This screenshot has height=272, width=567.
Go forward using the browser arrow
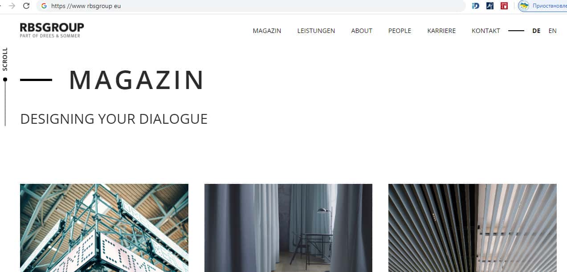[12, 6]
